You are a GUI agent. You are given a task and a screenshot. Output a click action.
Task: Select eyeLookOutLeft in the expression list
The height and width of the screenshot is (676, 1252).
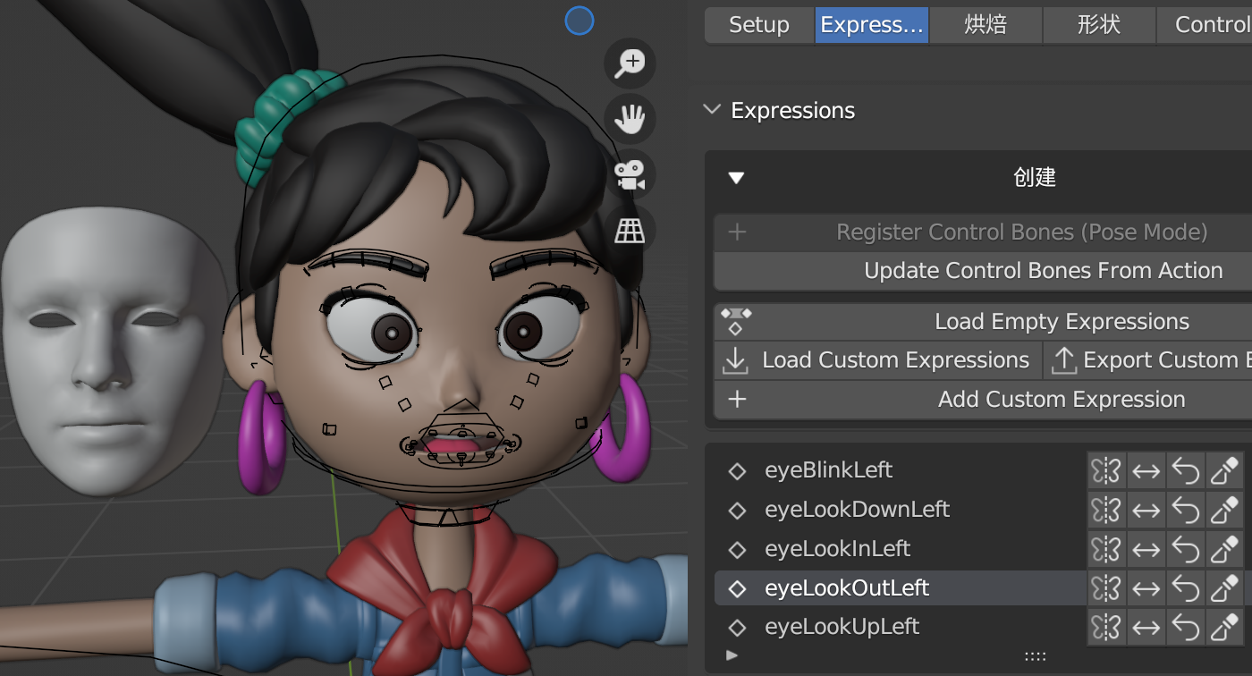pos(848,588)
